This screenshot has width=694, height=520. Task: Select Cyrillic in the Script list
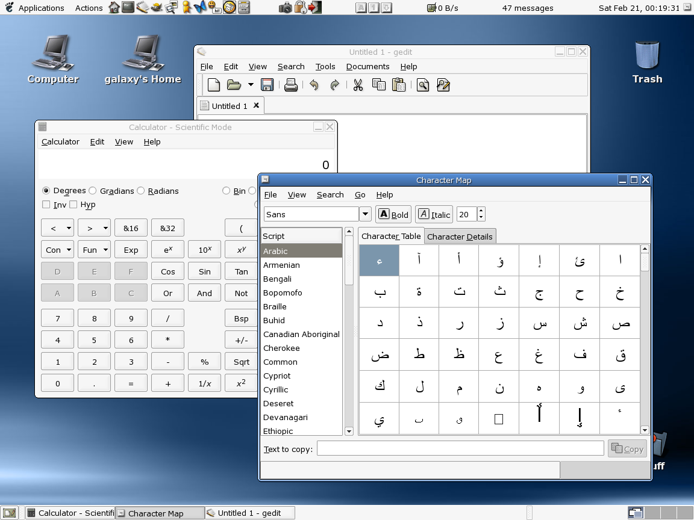[x=276, y=389]
